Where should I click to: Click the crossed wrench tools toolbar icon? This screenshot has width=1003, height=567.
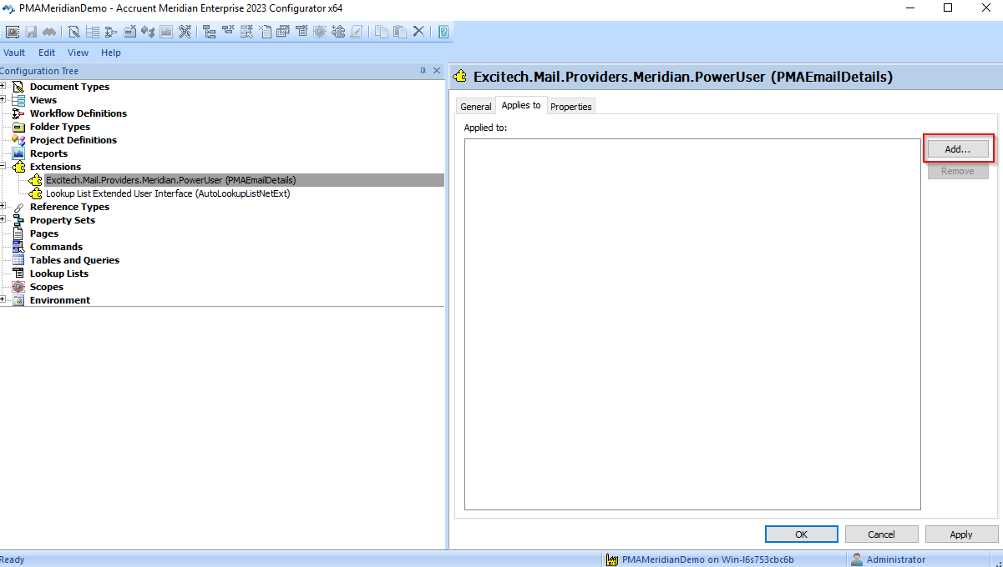point(185,32)
